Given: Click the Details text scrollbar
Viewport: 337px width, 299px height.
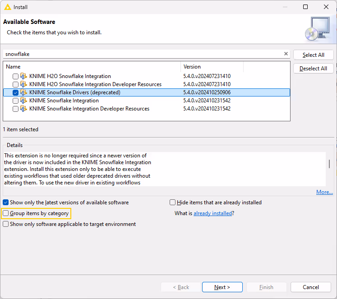Looking at the screenshot, I should pos(329,164).
